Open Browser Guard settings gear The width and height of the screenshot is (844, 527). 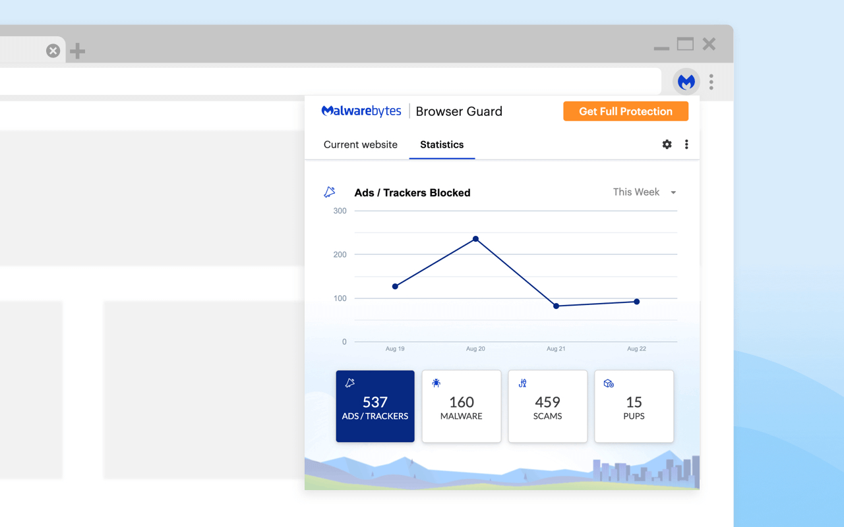tap(667, 144)
